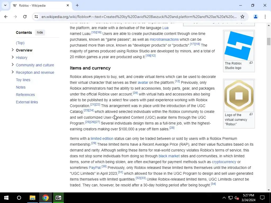This screenshot has height=203, width=271.
Task: Open the avatar article link
Action: (143, 82)
